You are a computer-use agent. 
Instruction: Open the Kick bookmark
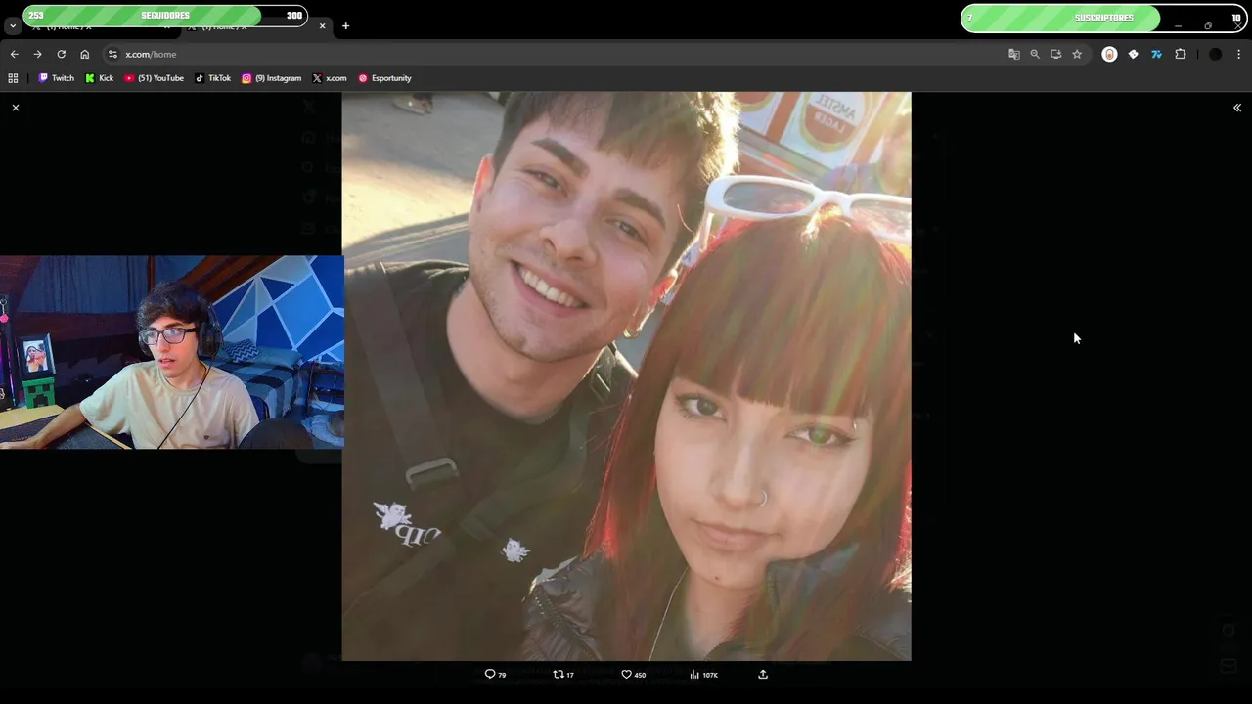click(x=99, y=78)
